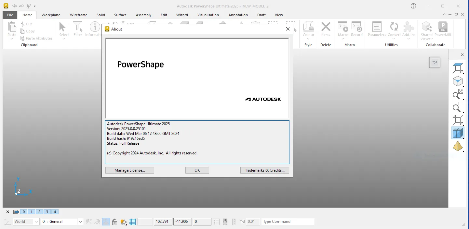This screenshot has width=469, height=229.
Task: Switch to the Surface ribbon tab
Action: tap(120, 15)
